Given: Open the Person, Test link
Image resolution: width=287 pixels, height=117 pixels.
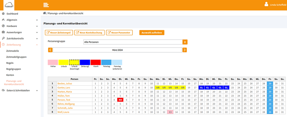Looking at the screenshot, I should click(x=64, y=100).
